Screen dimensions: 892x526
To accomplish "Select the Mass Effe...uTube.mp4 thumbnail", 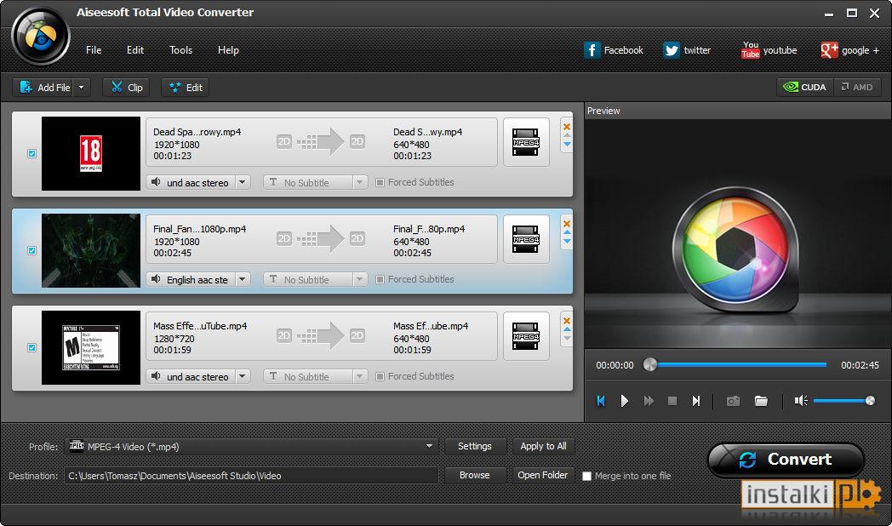I will click(x=91, y=347).
